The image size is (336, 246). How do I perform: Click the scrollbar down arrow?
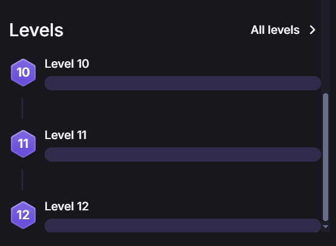325,226
